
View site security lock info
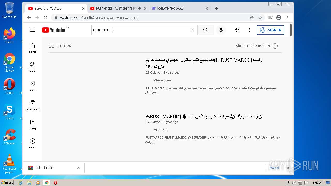(x=56, y=18)
